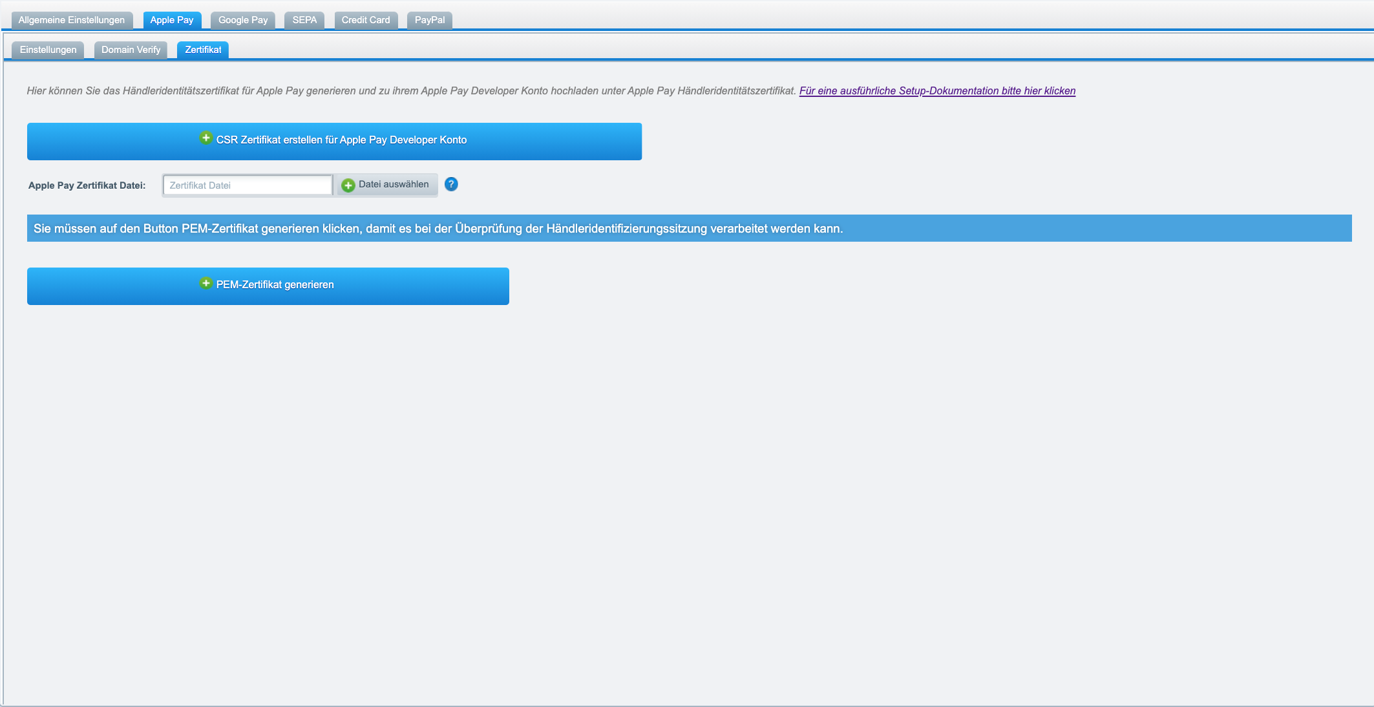Click the blue PEM-Zertifikat info banner
Screen dimensions: 1374x707
689,228
